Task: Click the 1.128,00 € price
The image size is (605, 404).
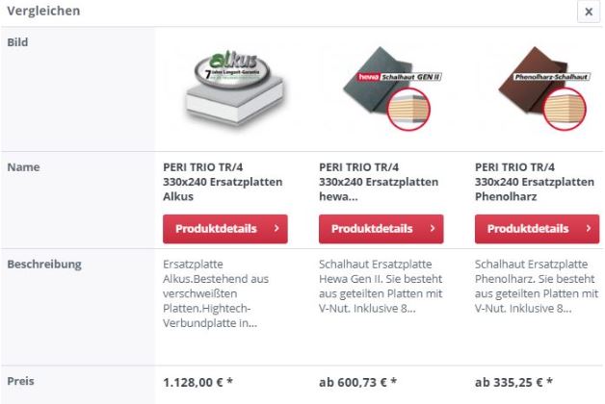Action: (x=198, y=381)
